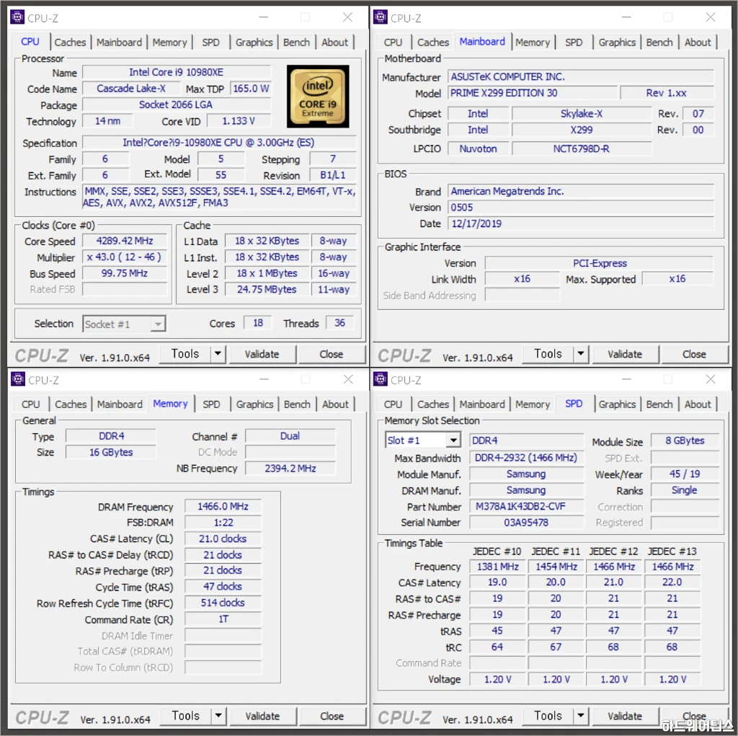
Task: Click the Module Size value 8 GBytes
Action: (x=685, y=440)
